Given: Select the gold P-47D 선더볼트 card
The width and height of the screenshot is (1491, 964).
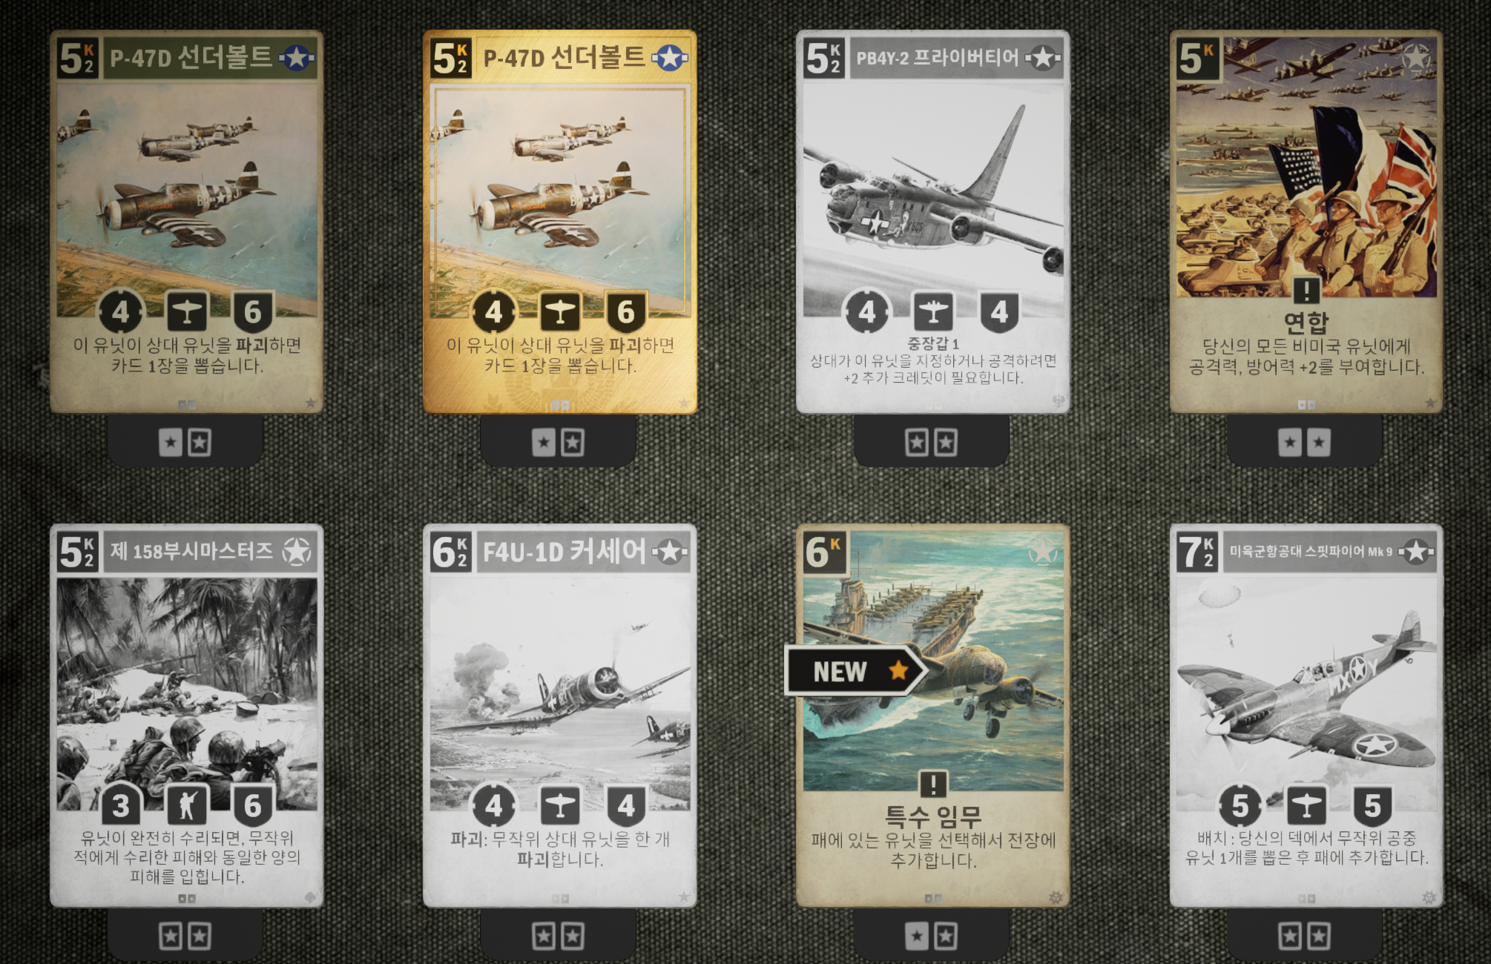Looking at the screenshot, I should [560, 222].
